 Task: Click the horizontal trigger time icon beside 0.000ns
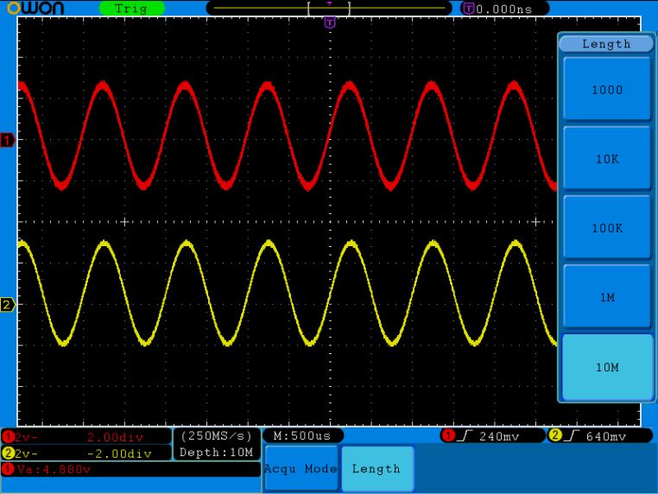468,9
